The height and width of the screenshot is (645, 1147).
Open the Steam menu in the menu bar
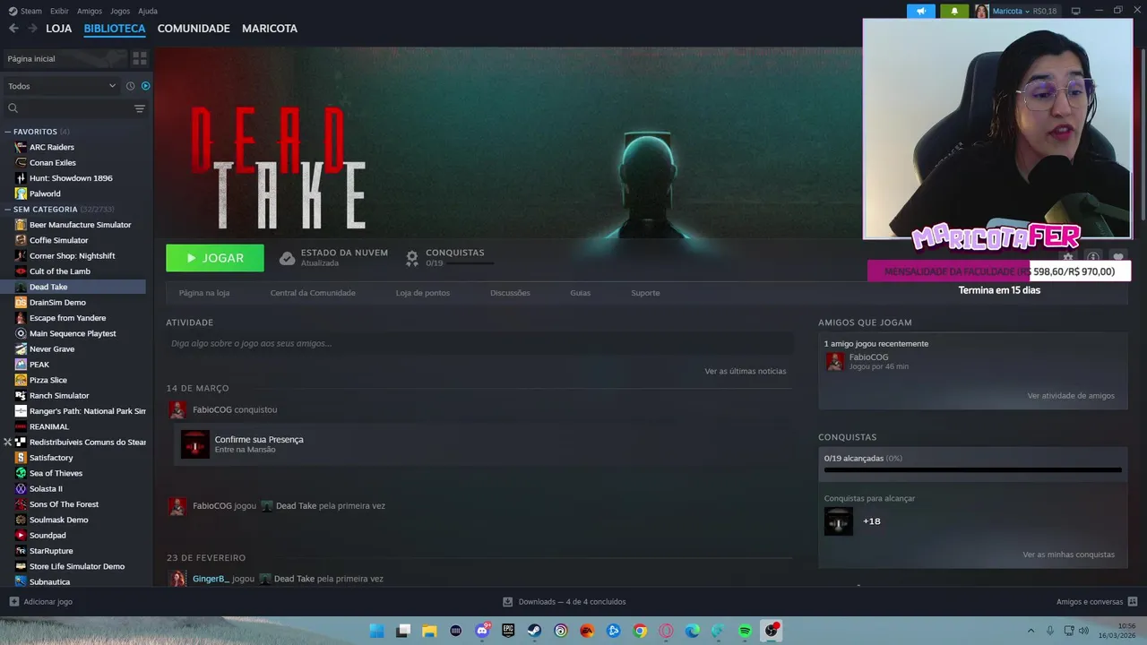click(x=25, y=11)
